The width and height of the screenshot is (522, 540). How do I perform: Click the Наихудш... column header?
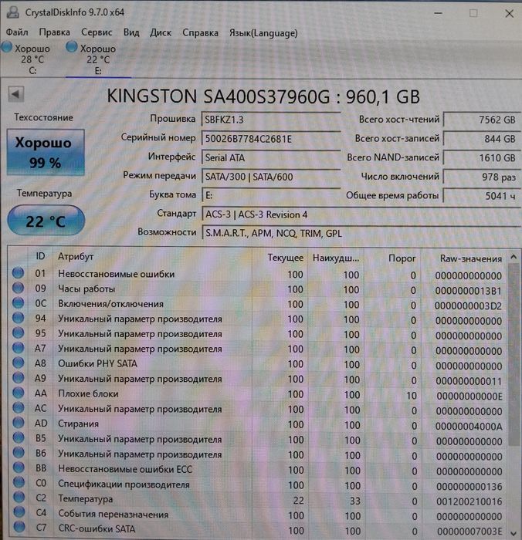tap(335, 258)
